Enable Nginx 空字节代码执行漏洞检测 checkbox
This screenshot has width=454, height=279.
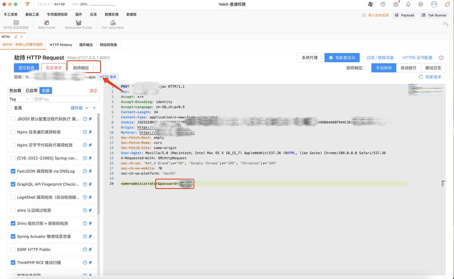[13, 145]
